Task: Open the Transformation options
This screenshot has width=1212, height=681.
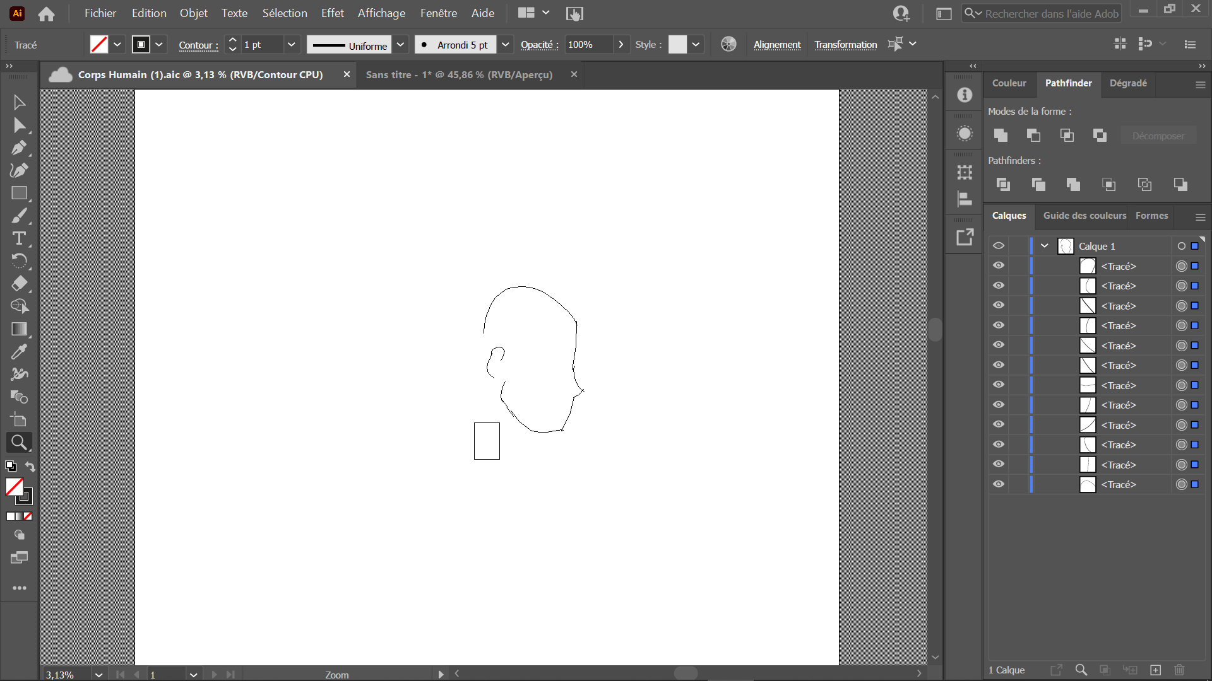Action: point(846,44)
